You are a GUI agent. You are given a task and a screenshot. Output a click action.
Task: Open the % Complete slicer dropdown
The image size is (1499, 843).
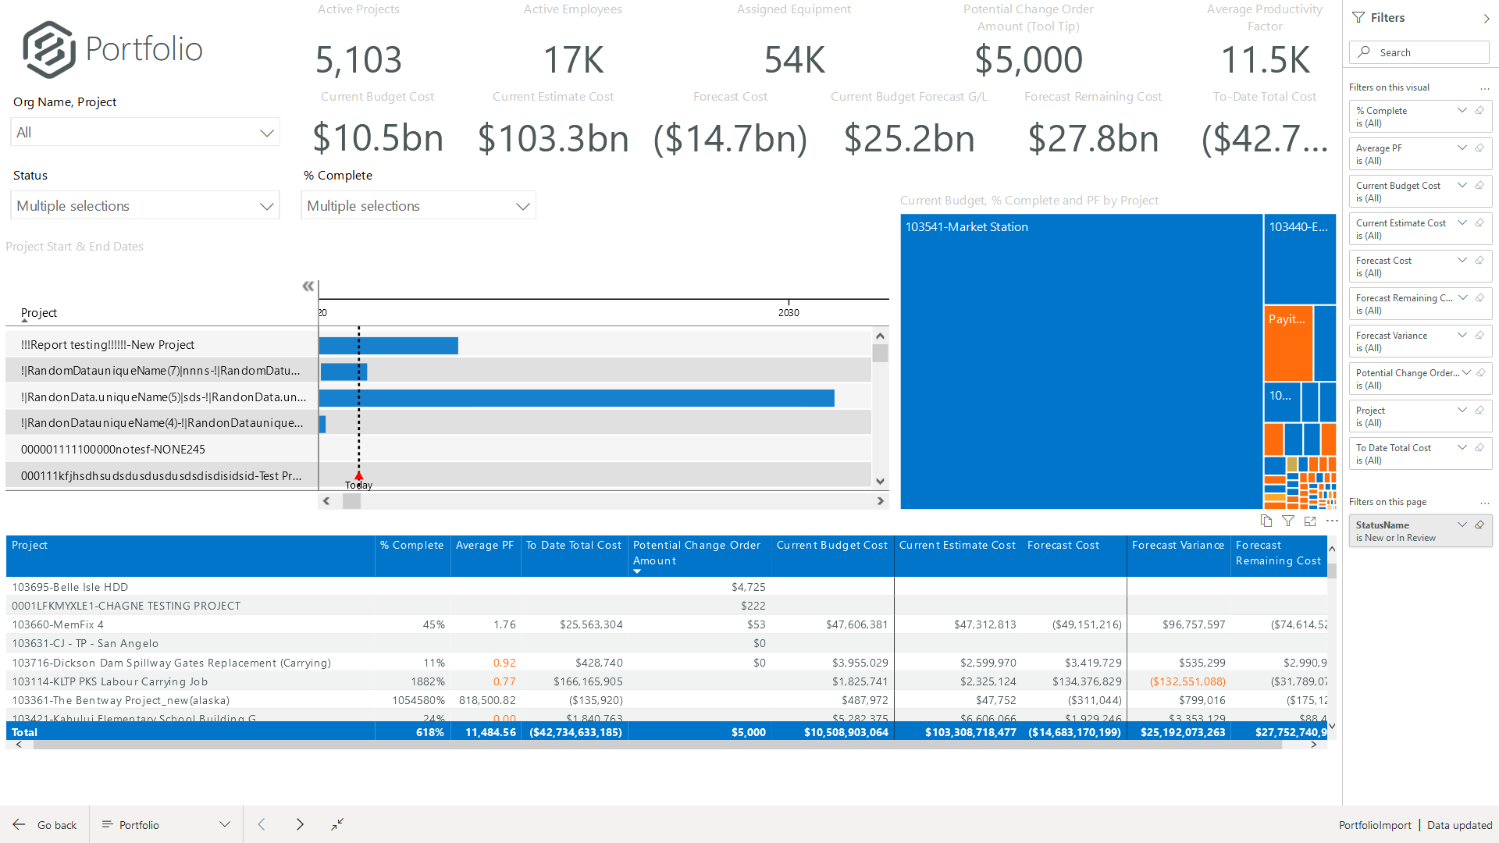(x=418, y=206)
